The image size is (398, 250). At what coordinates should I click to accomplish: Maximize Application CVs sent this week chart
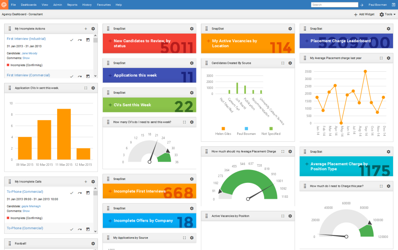86,88
